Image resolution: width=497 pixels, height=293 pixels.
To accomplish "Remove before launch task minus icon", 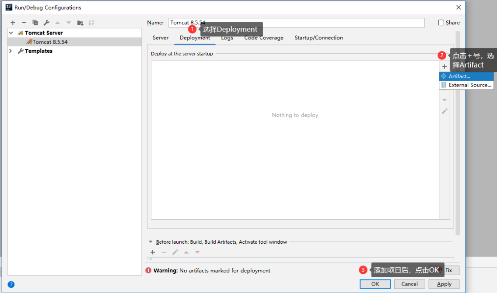I will click(x=164, y=252).
